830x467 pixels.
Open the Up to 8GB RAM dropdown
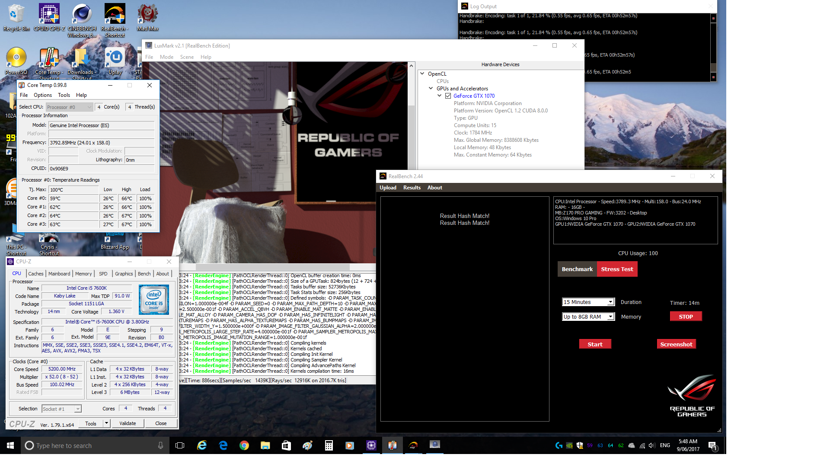click(588, 317)
